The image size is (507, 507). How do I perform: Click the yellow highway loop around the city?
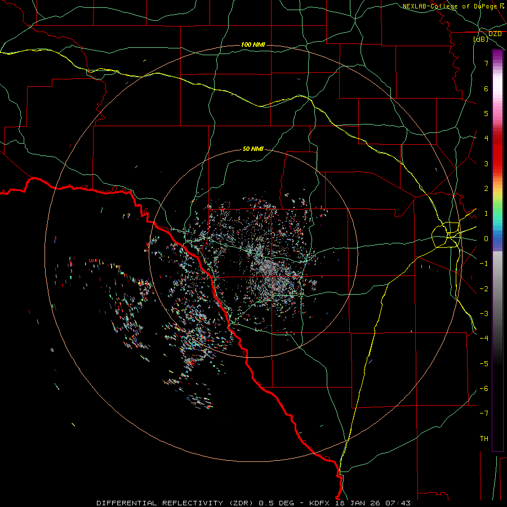point(446,235)
